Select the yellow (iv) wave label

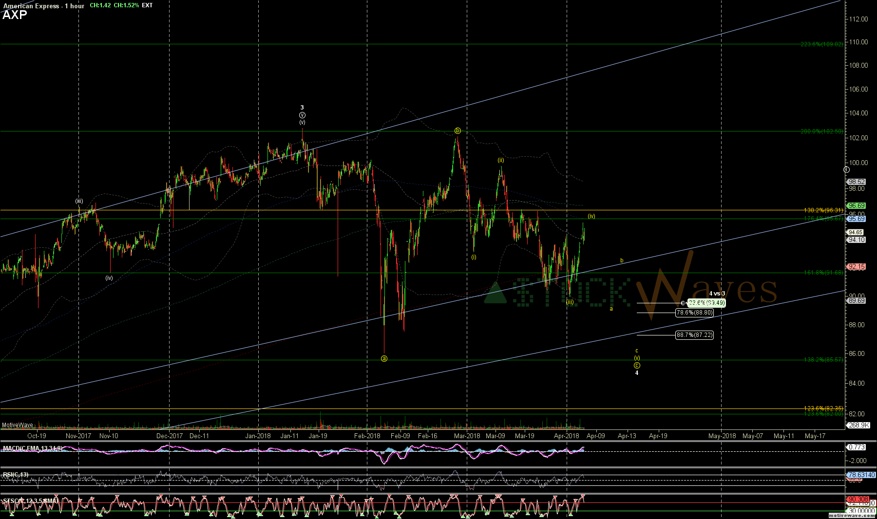[591, 216]
